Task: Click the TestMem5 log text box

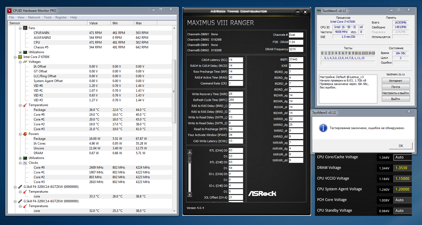Action: (x=348, y=89)
